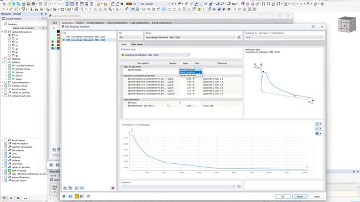360x202 pixels.
Task: Click the Assigned to Load Cases field with LC4
Action: [x=284, y=37]
